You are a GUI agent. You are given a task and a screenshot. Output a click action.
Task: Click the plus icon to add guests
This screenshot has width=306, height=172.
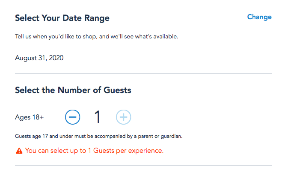tap(123, 117)
